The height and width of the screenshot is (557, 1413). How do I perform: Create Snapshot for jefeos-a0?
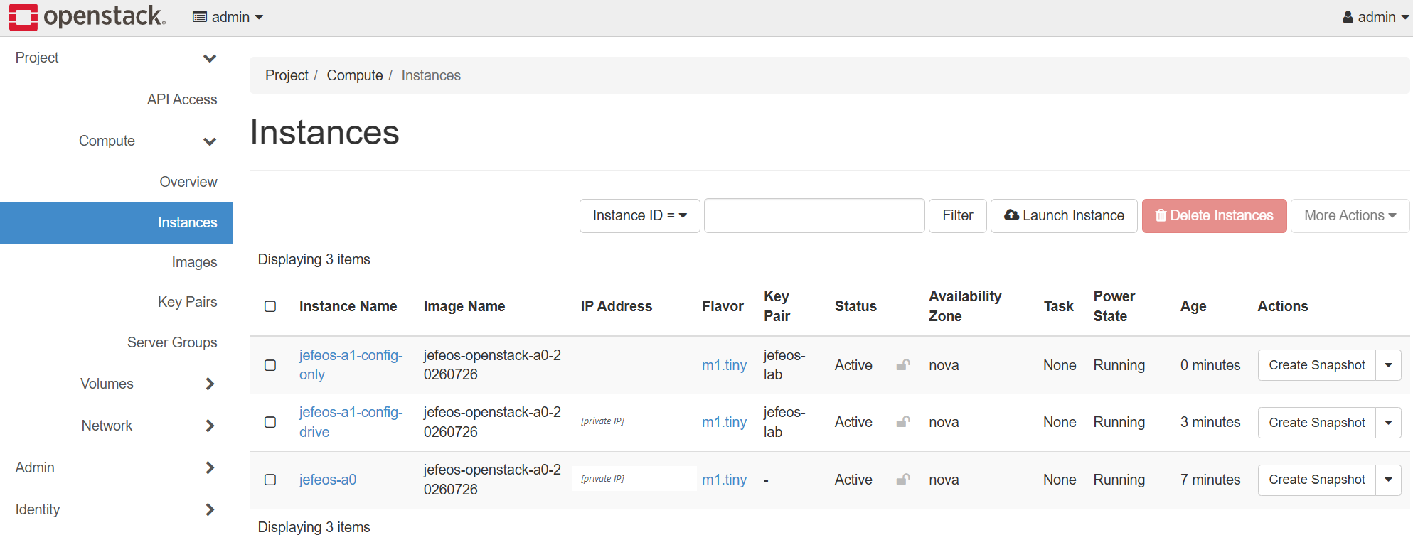1317,480
